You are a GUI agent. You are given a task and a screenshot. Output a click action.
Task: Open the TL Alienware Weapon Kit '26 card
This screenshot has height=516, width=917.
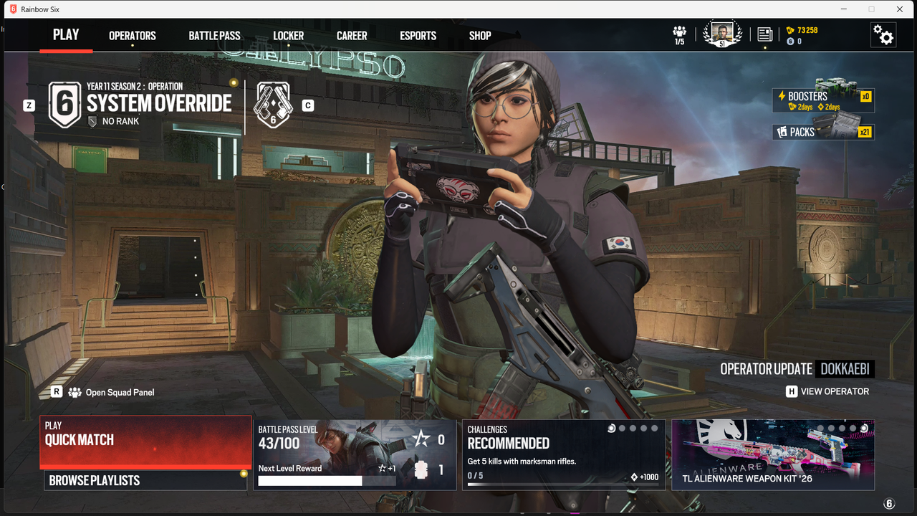pyautogui.click(x=773, y=454)
